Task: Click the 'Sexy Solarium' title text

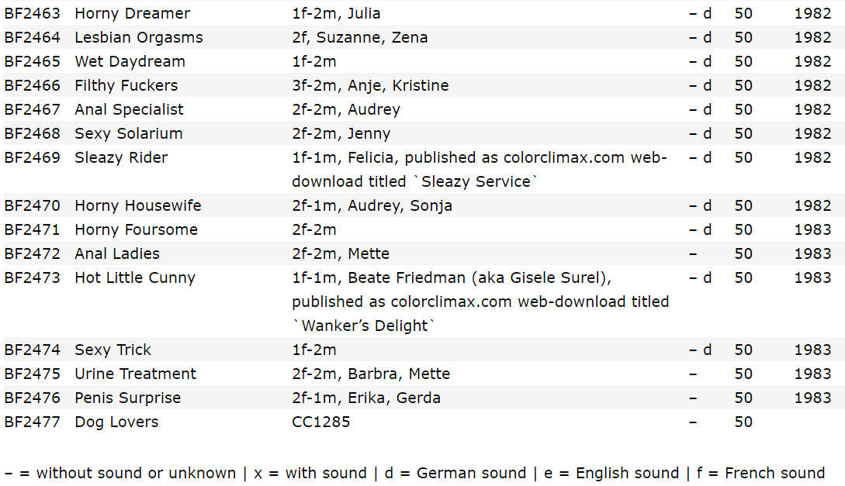Action: coord(129,133)
